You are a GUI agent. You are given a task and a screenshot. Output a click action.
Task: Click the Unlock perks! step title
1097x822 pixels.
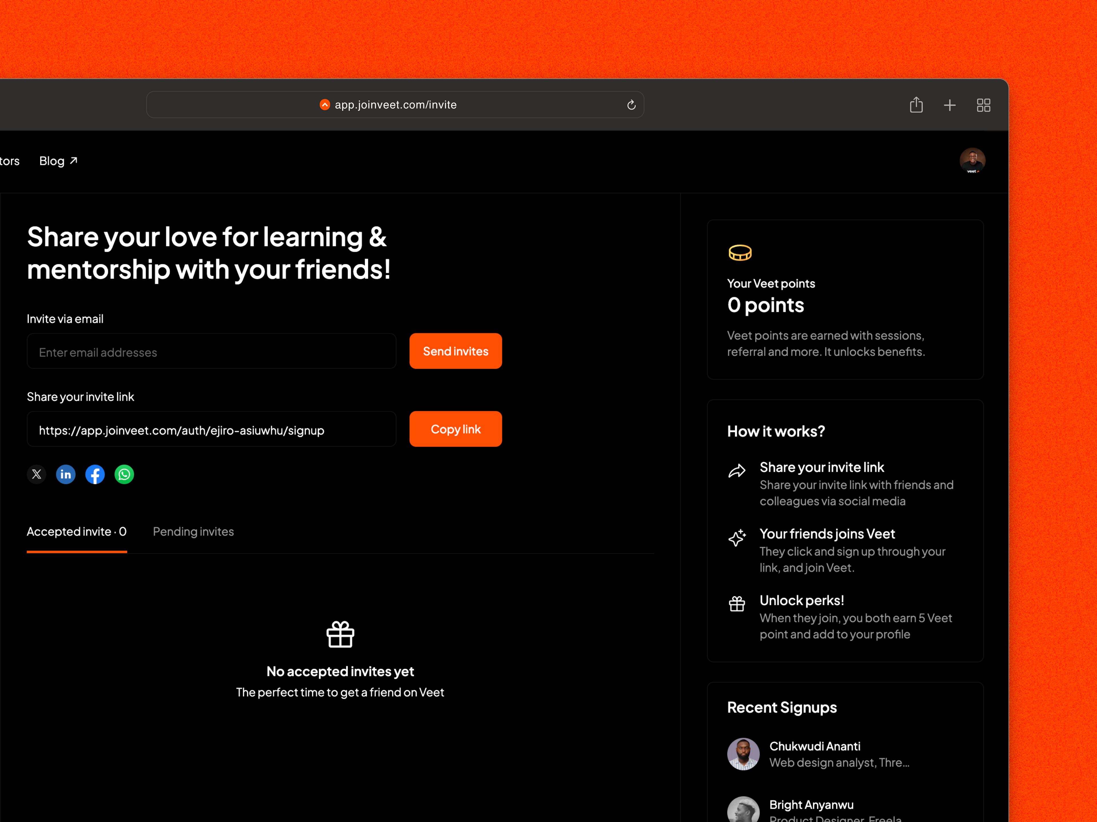click(801, 600)
